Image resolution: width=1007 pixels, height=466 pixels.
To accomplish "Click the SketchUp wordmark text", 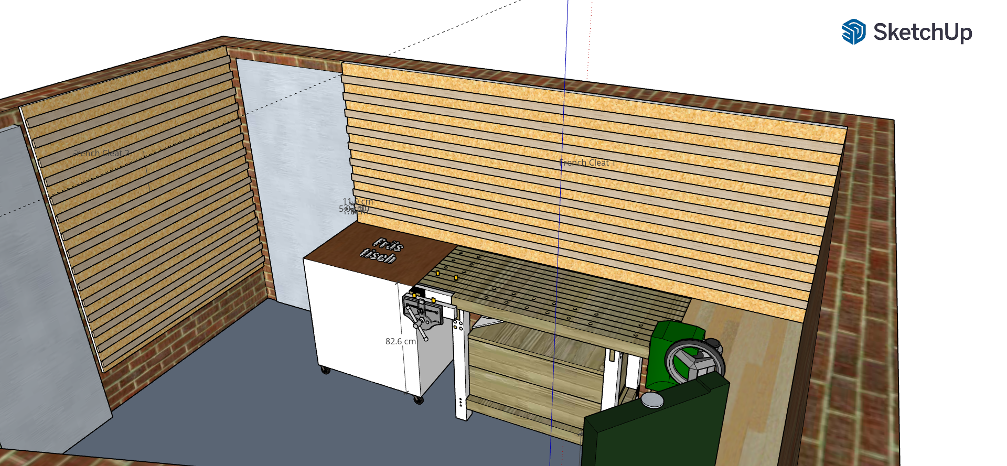I will [x=922, y=32].
